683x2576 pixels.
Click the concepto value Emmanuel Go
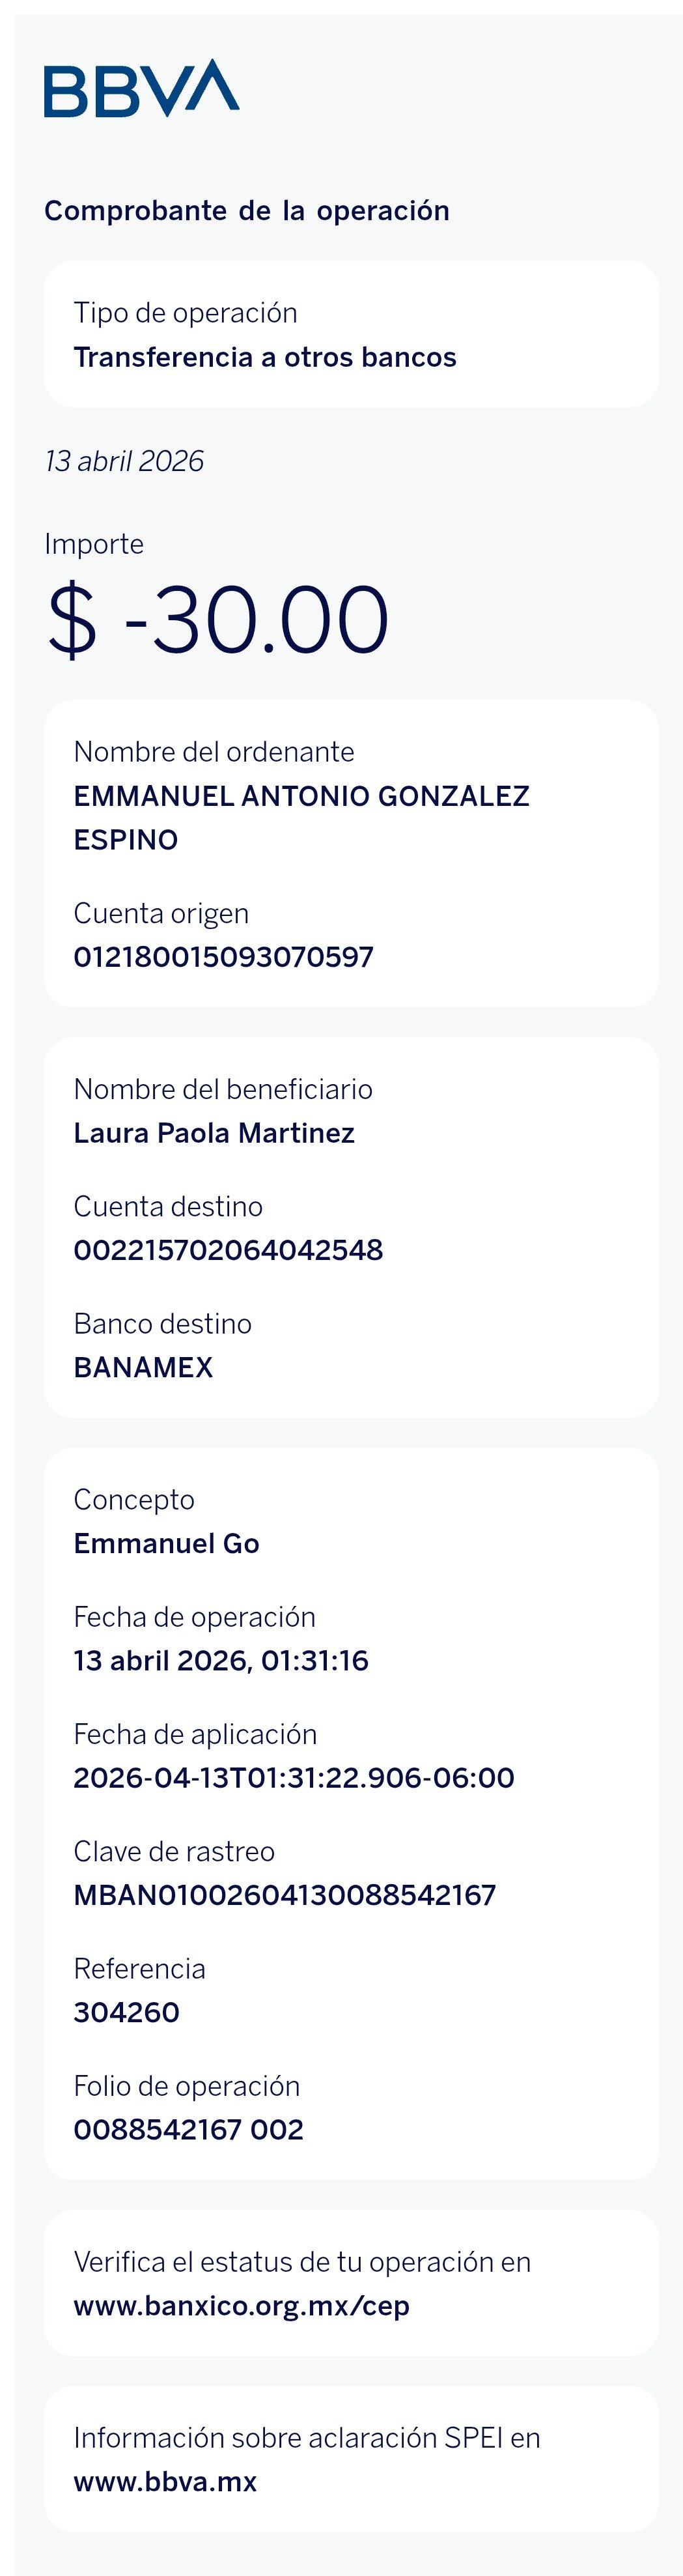[x=167, y=1543]
